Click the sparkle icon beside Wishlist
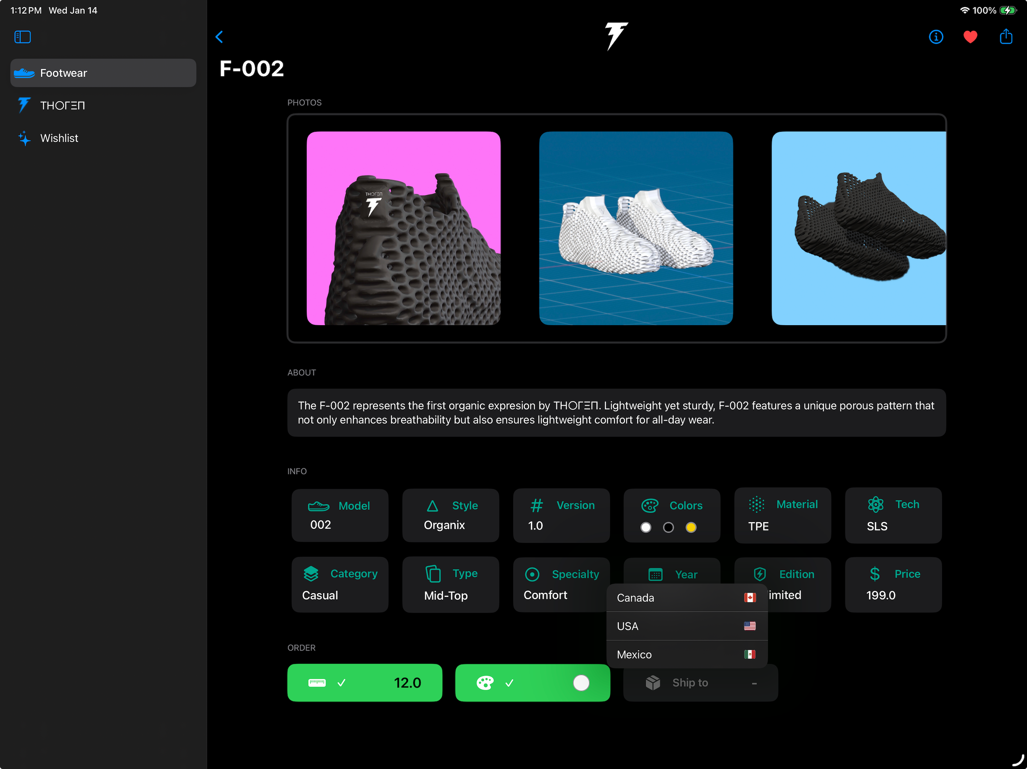This screenshot has width=1027, height=769. pos(24,138)
